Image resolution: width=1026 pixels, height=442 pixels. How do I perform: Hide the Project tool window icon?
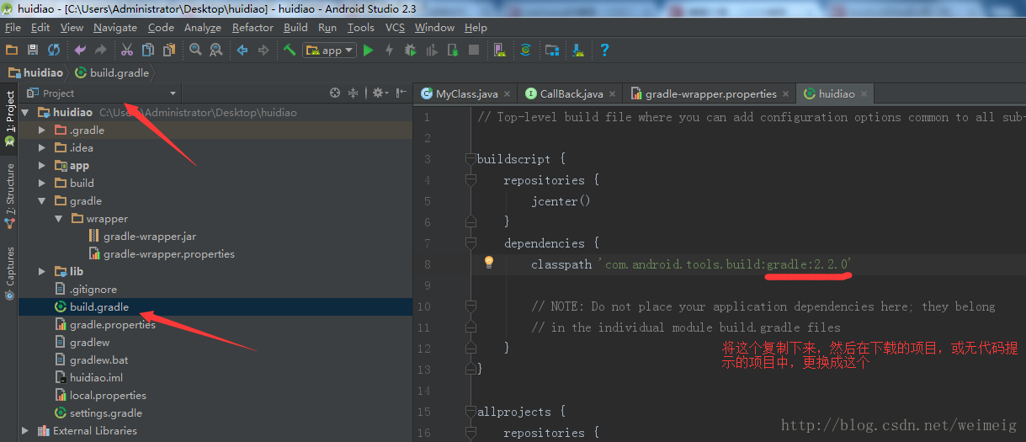[x=401, y=93]
